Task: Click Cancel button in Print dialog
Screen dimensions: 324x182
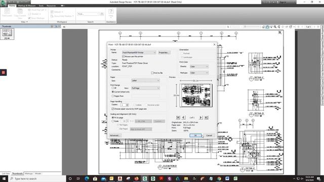Action: tap(209, 135)
